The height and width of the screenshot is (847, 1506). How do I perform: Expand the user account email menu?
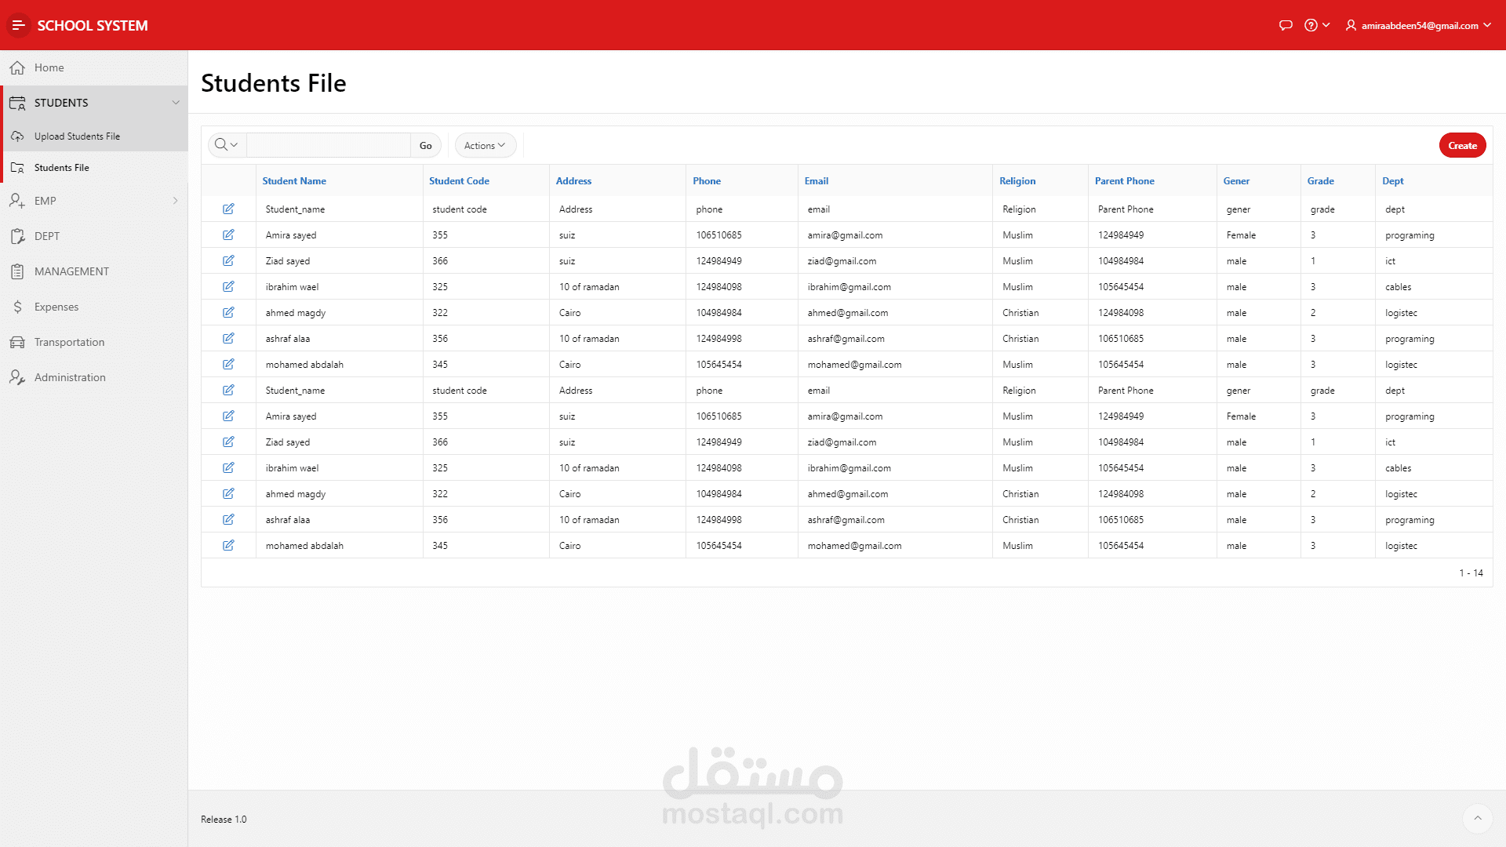(1420, 25)
